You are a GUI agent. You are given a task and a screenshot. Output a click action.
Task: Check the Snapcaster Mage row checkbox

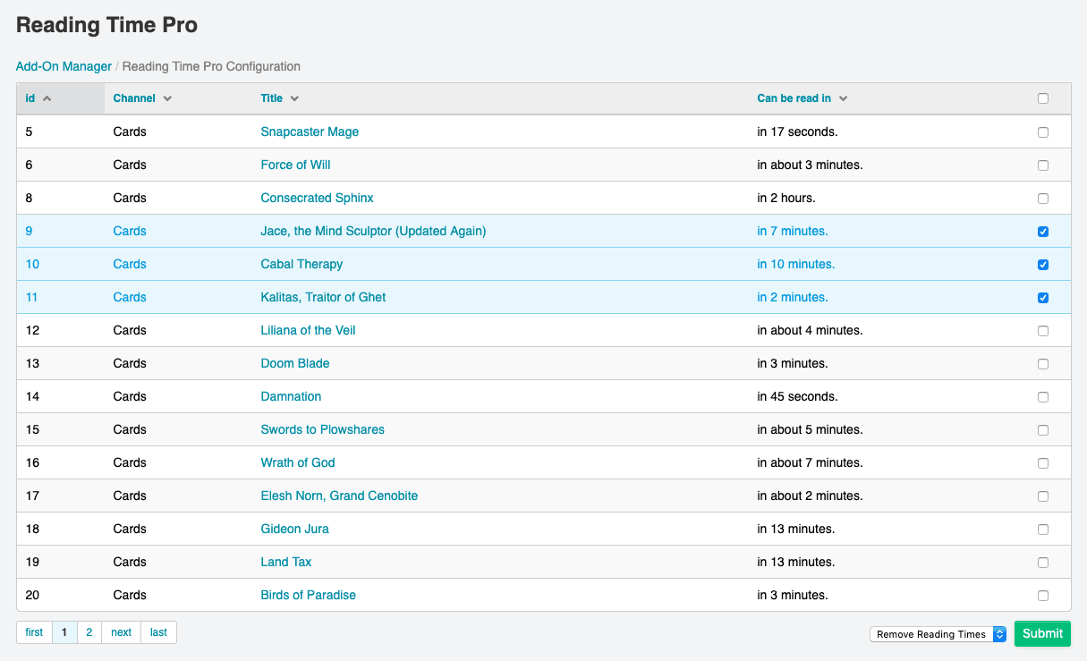coord(1043,132)
